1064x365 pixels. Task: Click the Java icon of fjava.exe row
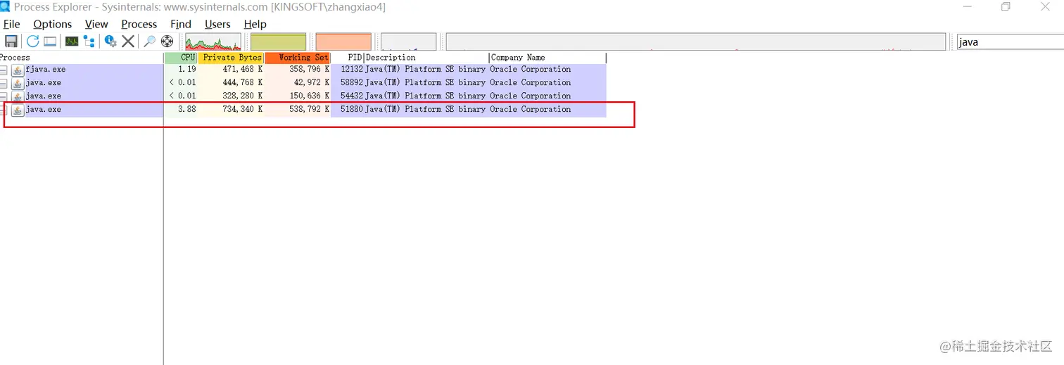(18, 70)
